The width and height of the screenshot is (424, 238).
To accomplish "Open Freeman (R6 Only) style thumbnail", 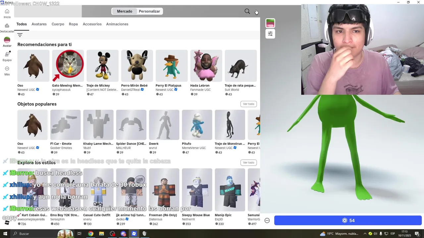I will pyautogui.click(x=164, y=190).
